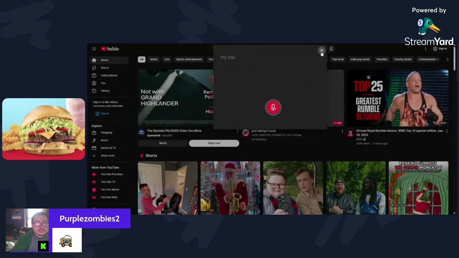Screen dimensions: 459x258
Task: Open the Short with man in red shirt
Action: pos(168,188)
